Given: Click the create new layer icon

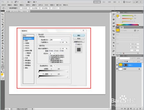Looking at the screenshot, I should coord(137,109).
